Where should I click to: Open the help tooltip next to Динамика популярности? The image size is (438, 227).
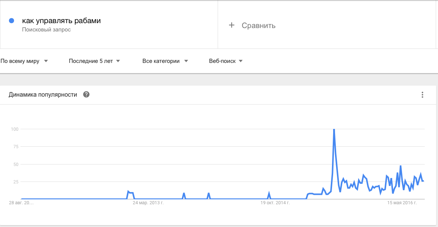(x=86, y=95)
